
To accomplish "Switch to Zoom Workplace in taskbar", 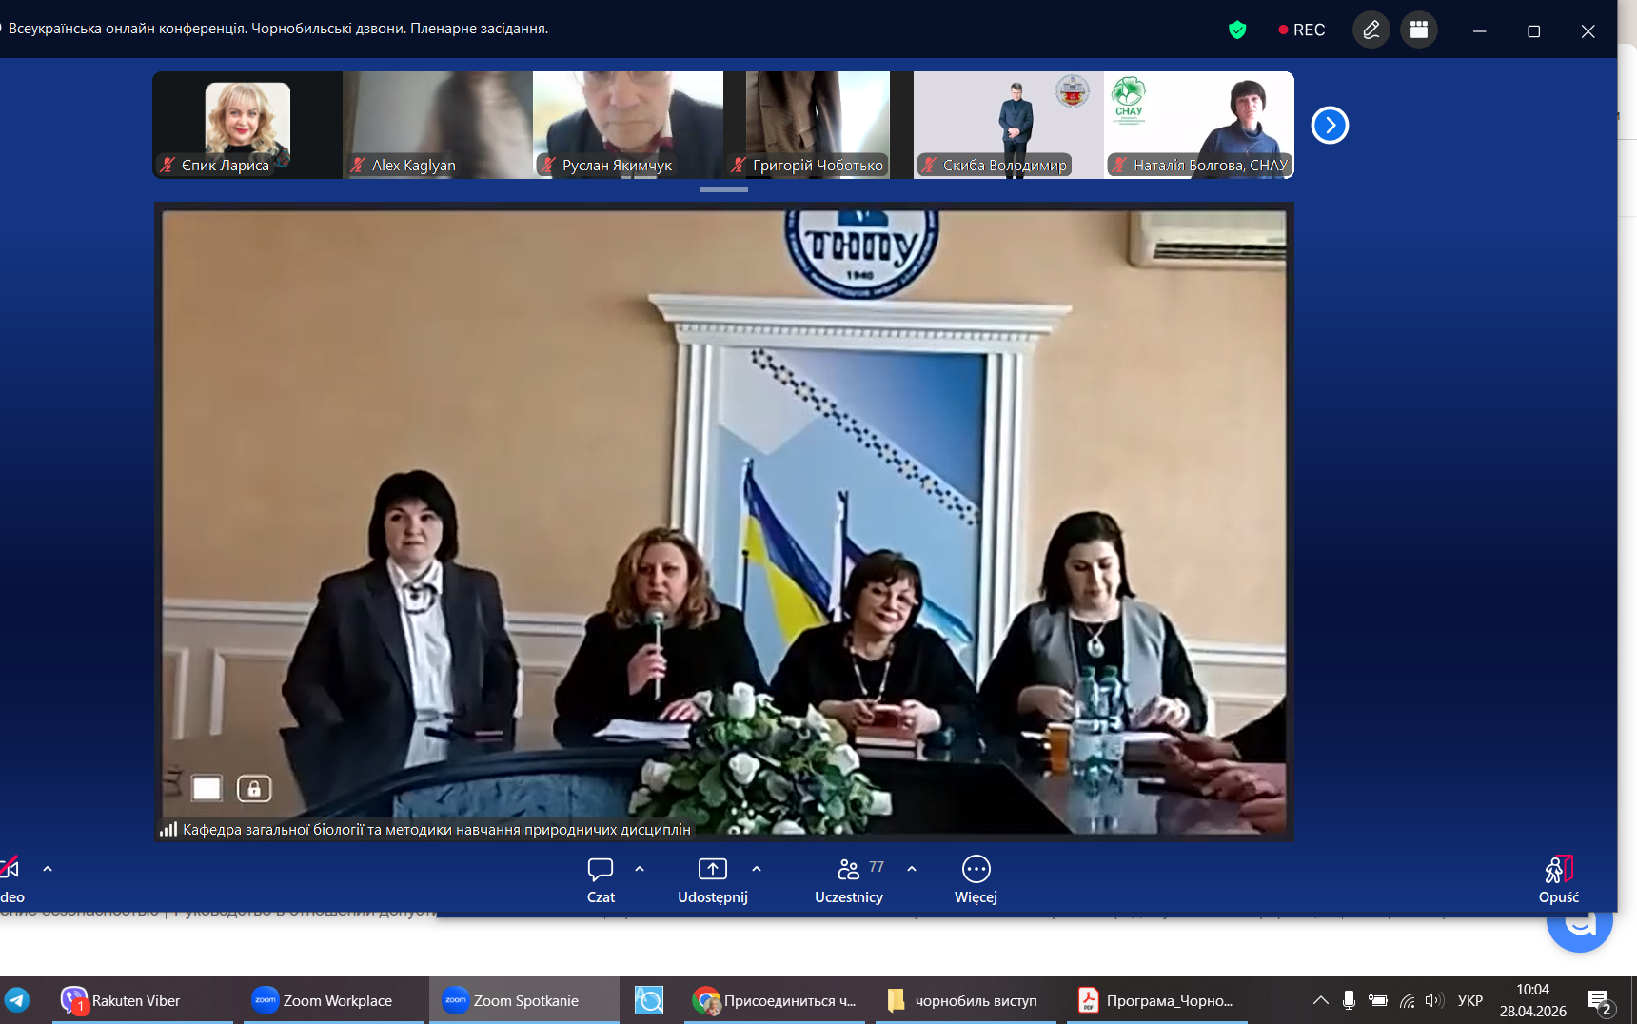I will 324,1000.
